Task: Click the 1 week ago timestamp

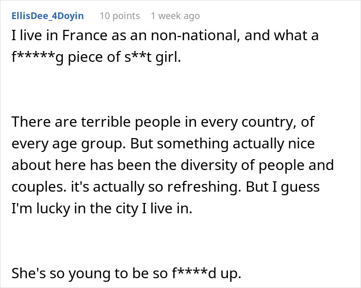Action: click(x=175, y=16)
